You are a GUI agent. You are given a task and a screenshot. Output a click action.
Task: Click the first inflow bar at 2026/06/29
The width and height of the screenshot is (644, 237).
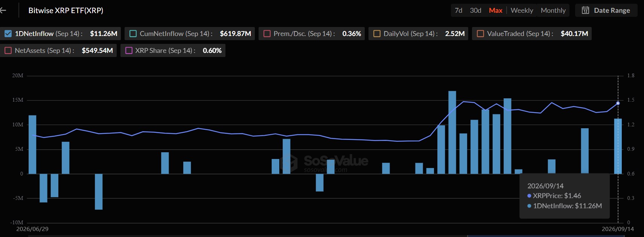pyautogui.click(x=32, y=144)
